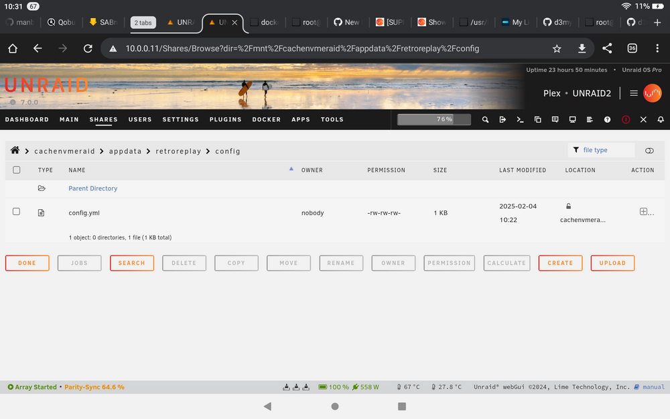Open the browser three-dot menu

[657, 48]
